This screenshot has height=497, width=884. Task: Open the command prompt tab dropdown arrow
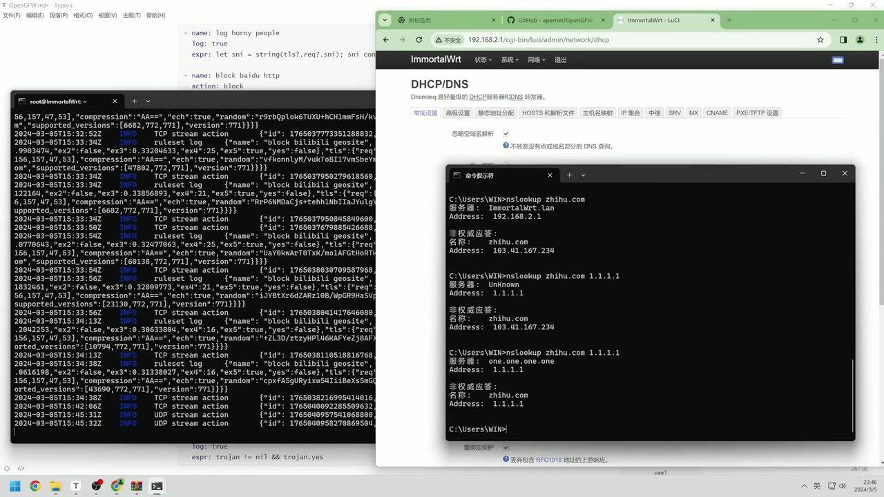click(584, 175)
